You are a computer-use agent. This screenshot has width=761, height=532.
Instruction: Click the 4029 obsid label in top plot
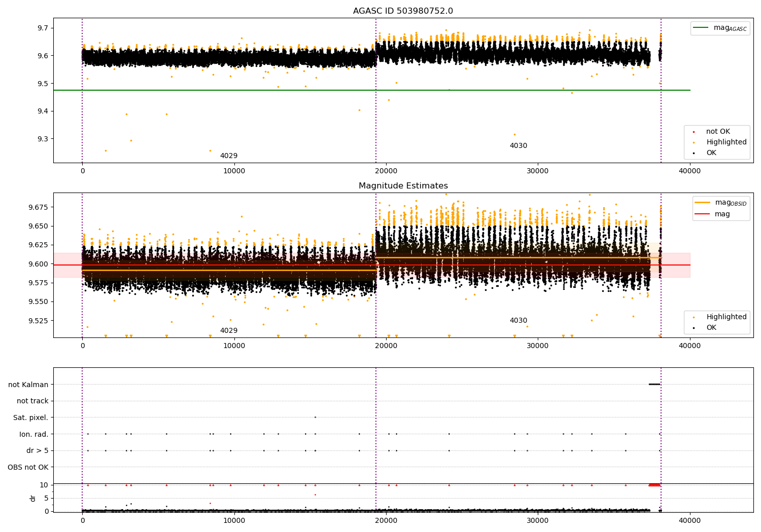228,156
